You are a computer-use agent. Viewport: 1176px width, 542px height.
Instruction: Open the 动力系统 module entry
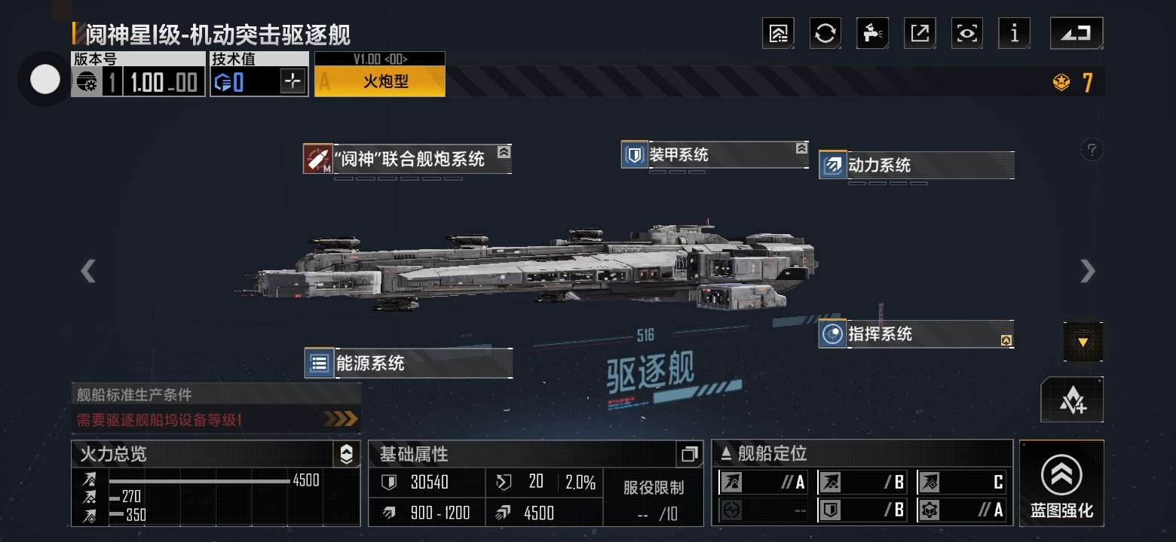click(917, 165)
